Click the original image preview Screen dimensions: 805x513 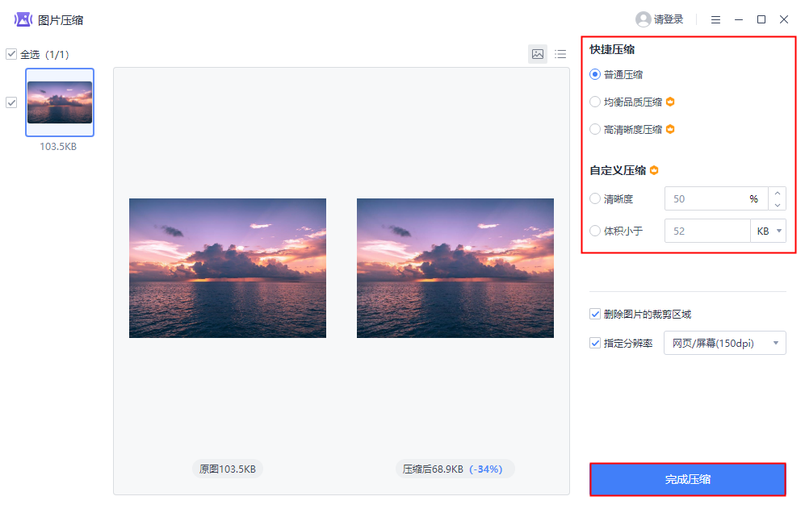(x=228, y=268)
